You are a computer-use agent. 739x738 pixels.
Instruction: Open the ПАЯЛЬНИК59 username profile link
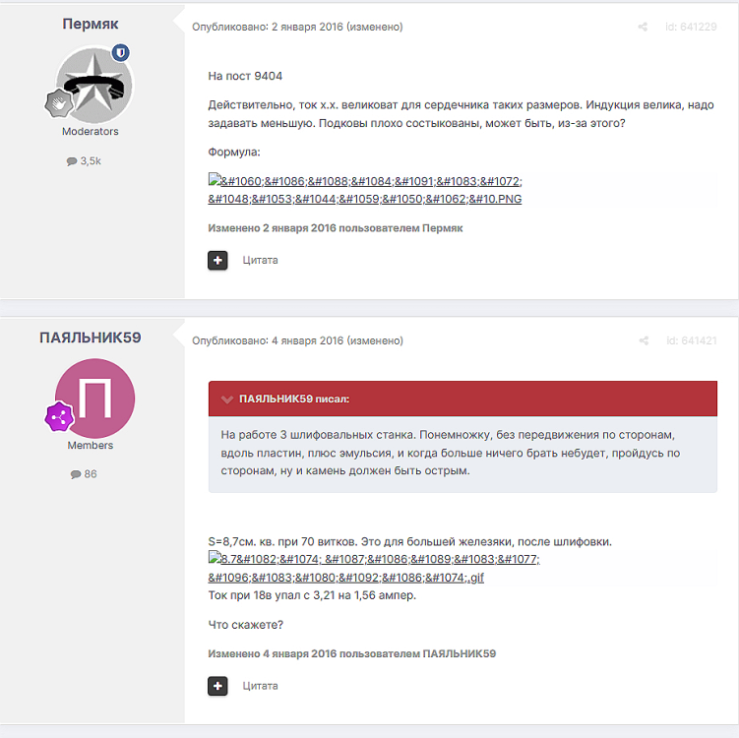click(x=90, y=338)
